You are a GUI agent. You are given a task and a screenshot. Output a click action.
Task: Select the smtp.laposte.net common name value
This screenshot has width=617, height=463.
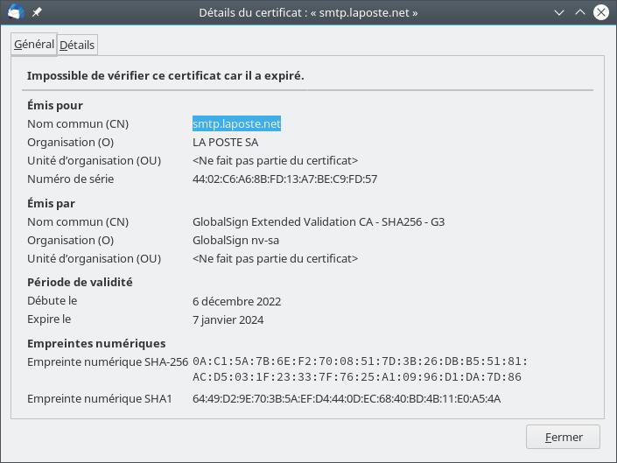pos(236,123)
